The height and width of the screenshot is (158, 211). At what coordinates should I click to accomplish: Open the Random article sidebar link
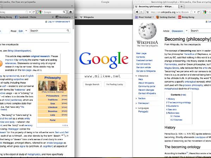(143, 67)
